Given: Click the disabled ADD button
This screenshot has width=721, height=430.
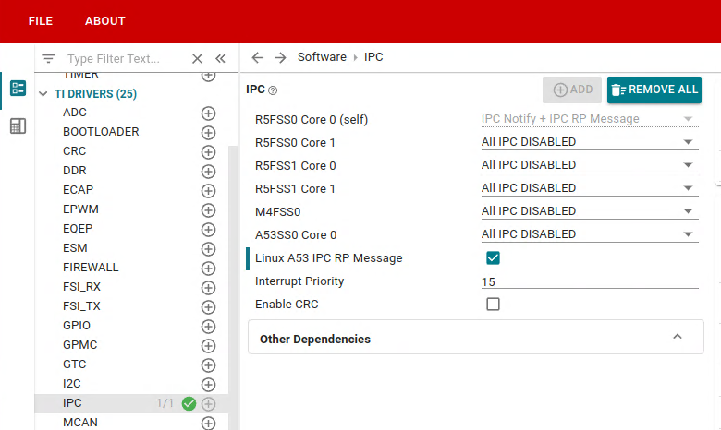Looking at the screenshot, I should tap(572, 90).
